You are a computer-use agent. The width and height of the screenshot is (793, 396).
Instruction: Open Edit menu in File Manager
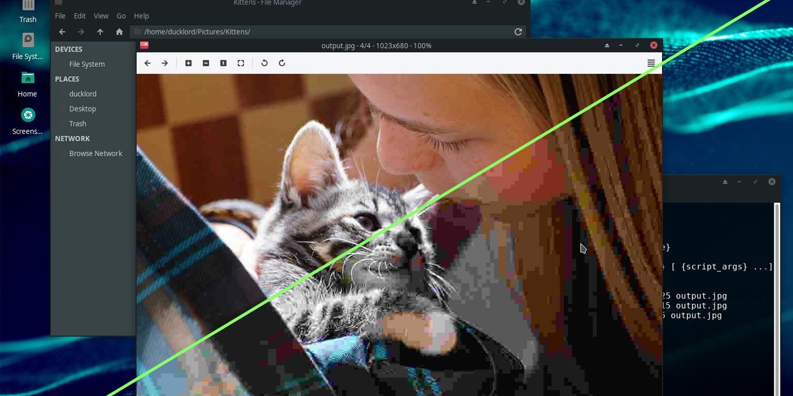[x=80, y=16]
